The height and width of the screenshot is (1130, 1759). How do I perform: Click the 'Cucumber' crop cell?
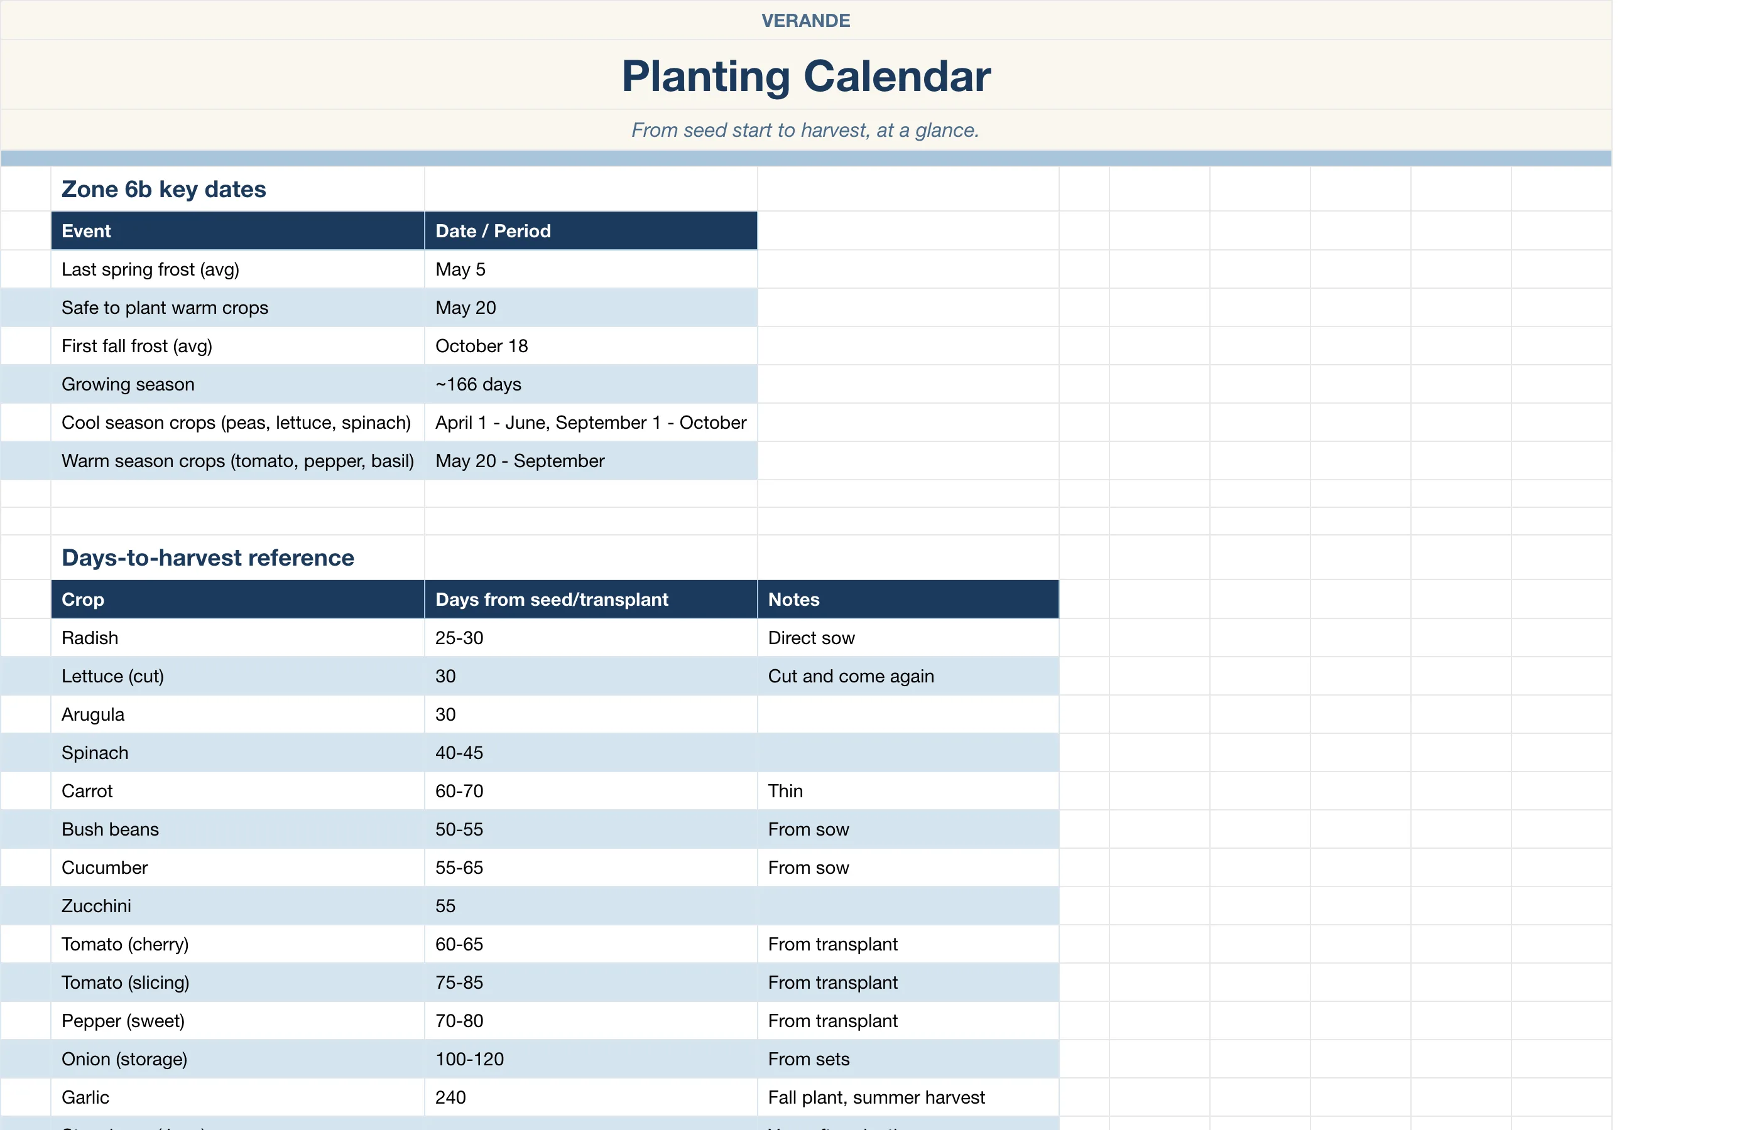(237, 868)
